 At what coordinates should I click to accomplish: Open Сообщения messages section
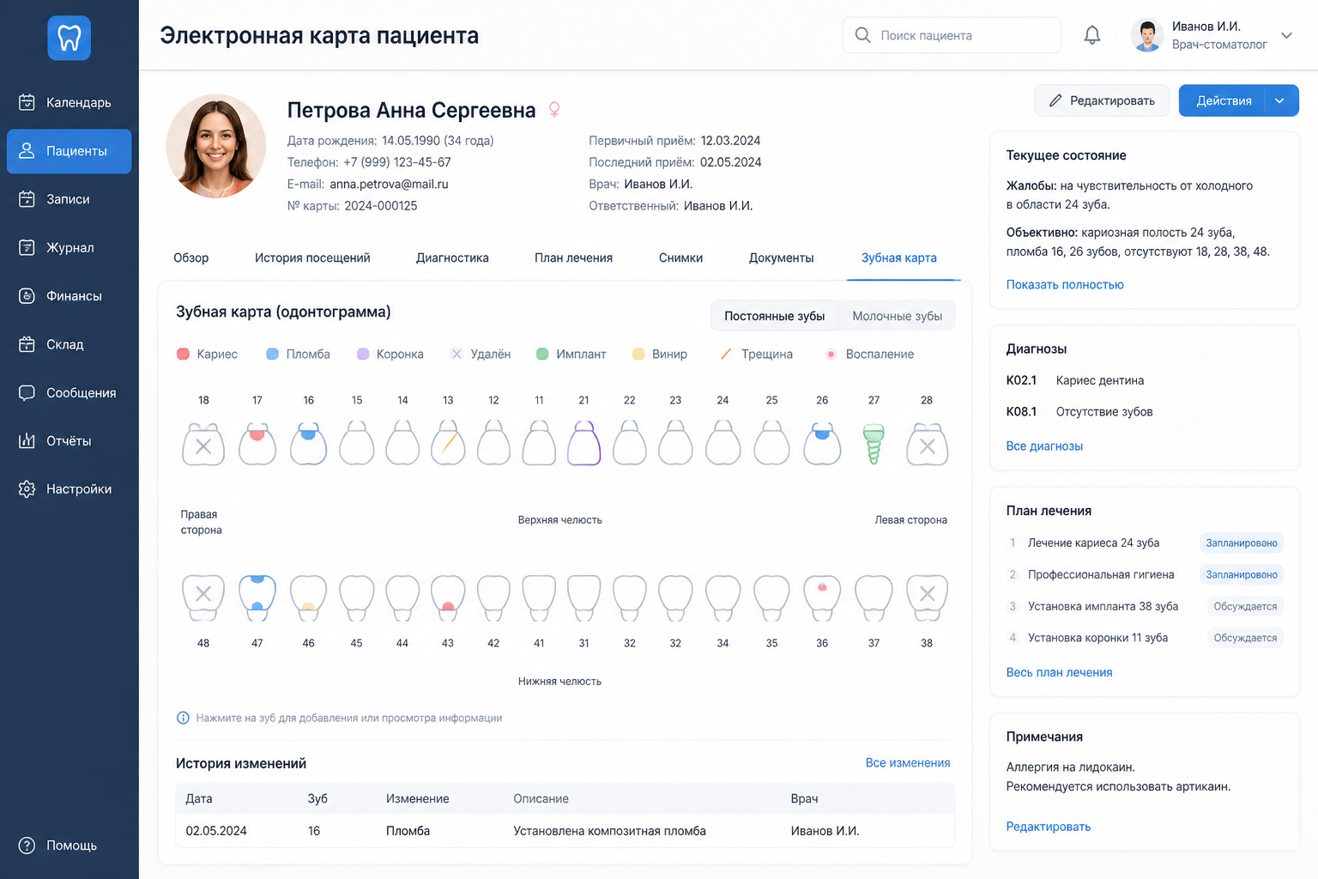[x=69, y=392]
